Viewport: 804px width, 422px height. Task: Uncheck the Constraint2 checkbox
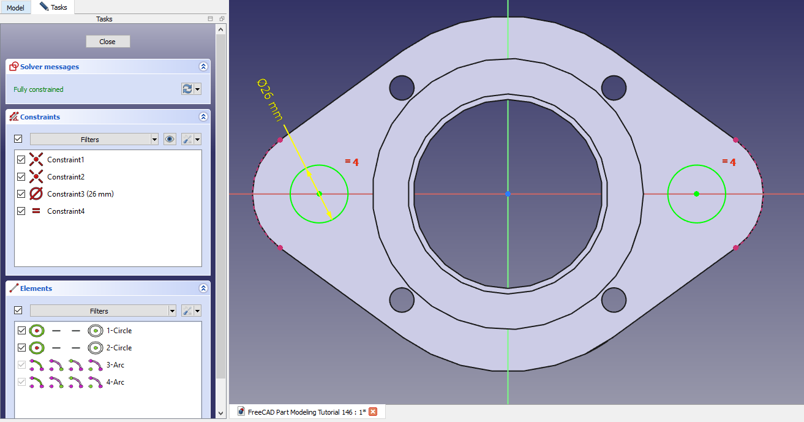click(x=21, y=176)
